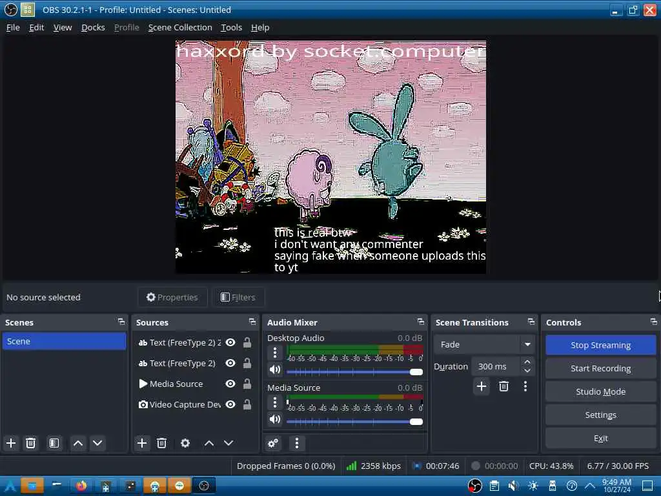Open the View menu
This screenshot has height=496, width=661.
click(x=63, y=27)
